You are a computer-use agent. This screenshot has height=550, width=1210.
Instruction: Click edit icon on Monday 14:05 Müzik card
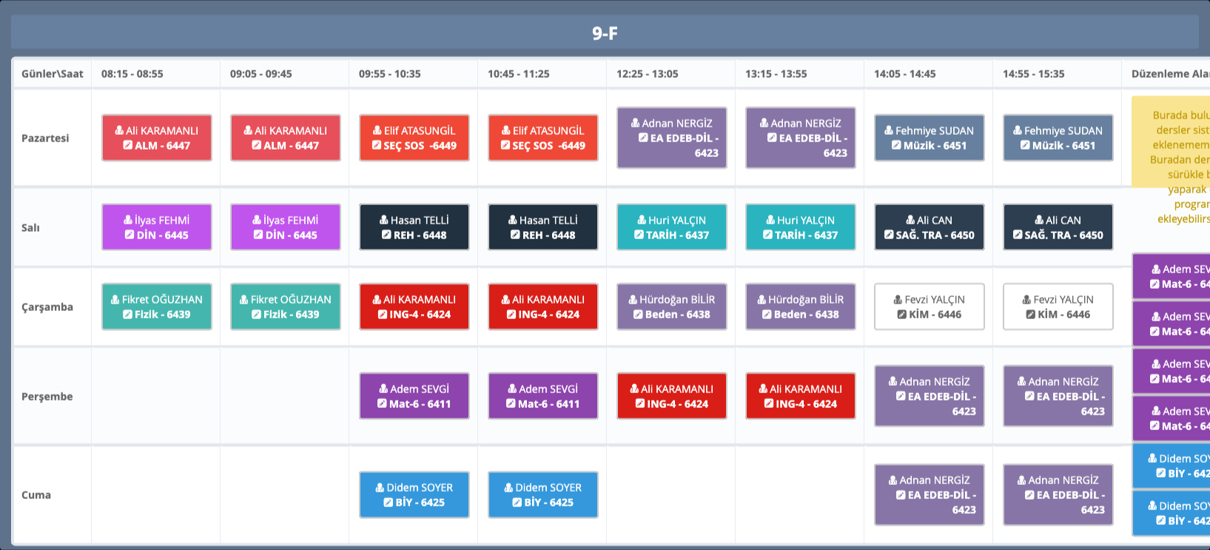click(x=896, y=146)
